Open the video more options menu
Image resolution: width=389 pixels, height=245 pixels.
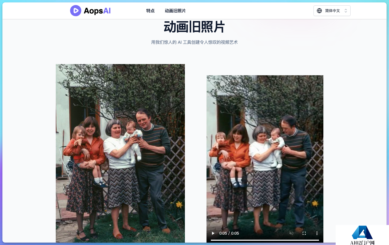[x=317, y=233]
